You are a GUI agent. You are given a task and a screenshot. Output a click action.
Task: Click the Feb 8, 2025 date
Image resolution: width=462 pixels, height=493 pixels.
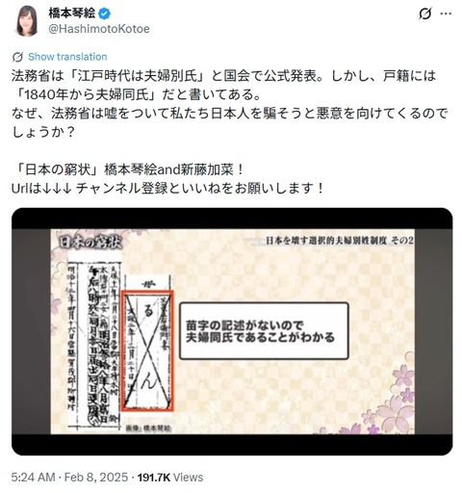(x=96, y=478)
